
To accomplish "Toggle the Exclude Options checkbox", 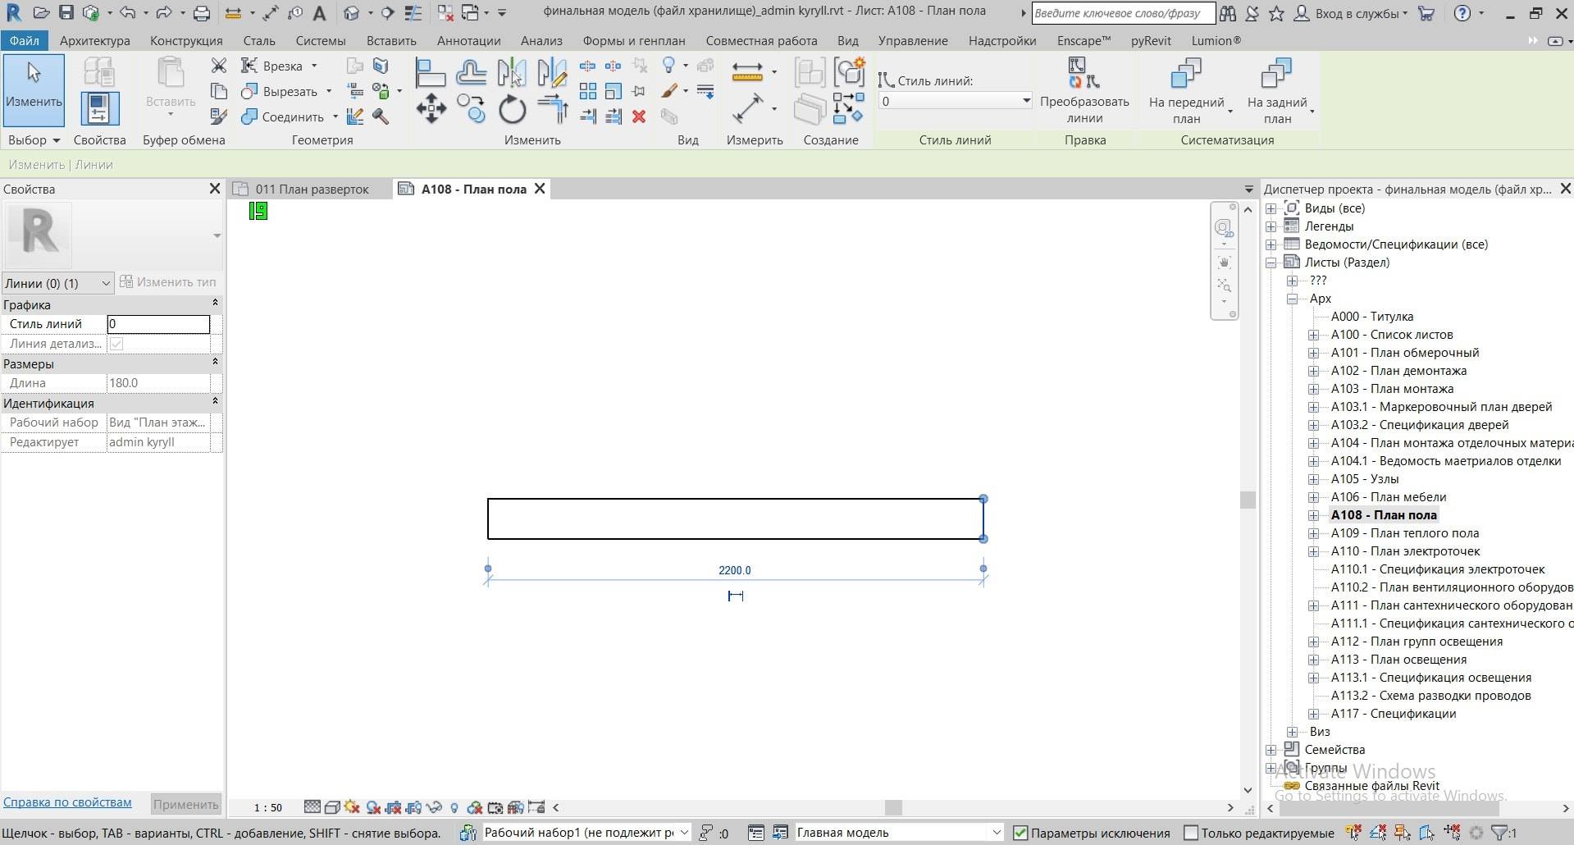I will coord(1020,833).
